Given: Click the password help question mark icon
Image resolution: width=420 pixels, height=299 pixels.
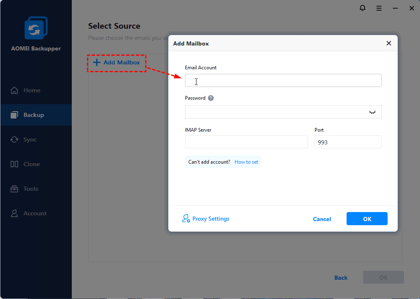Looking at the screenshot, I should tap(211, 98).
